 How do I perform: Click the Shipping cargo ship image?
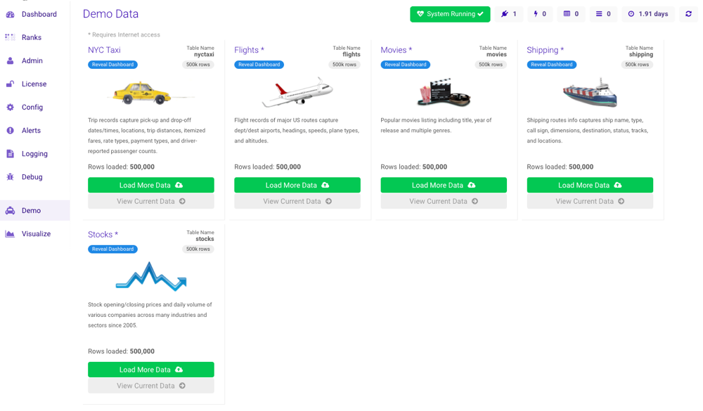coord(589,92)
